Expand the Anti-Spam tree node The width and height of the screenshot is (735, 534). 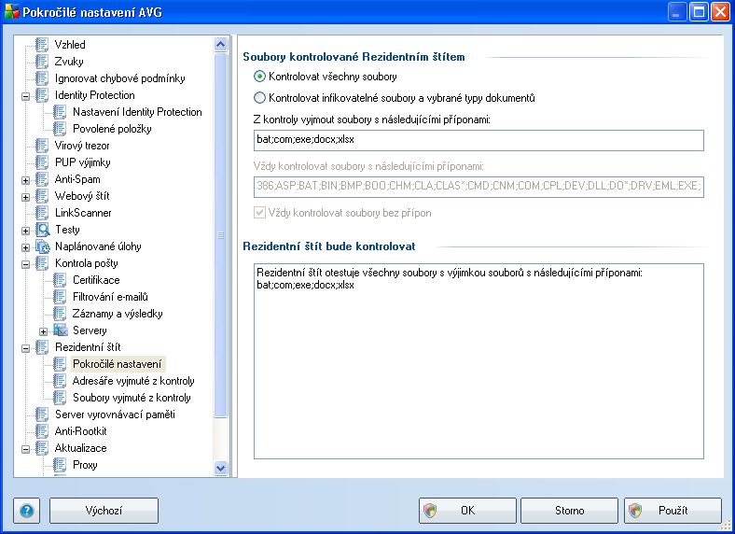pos(26,180)
